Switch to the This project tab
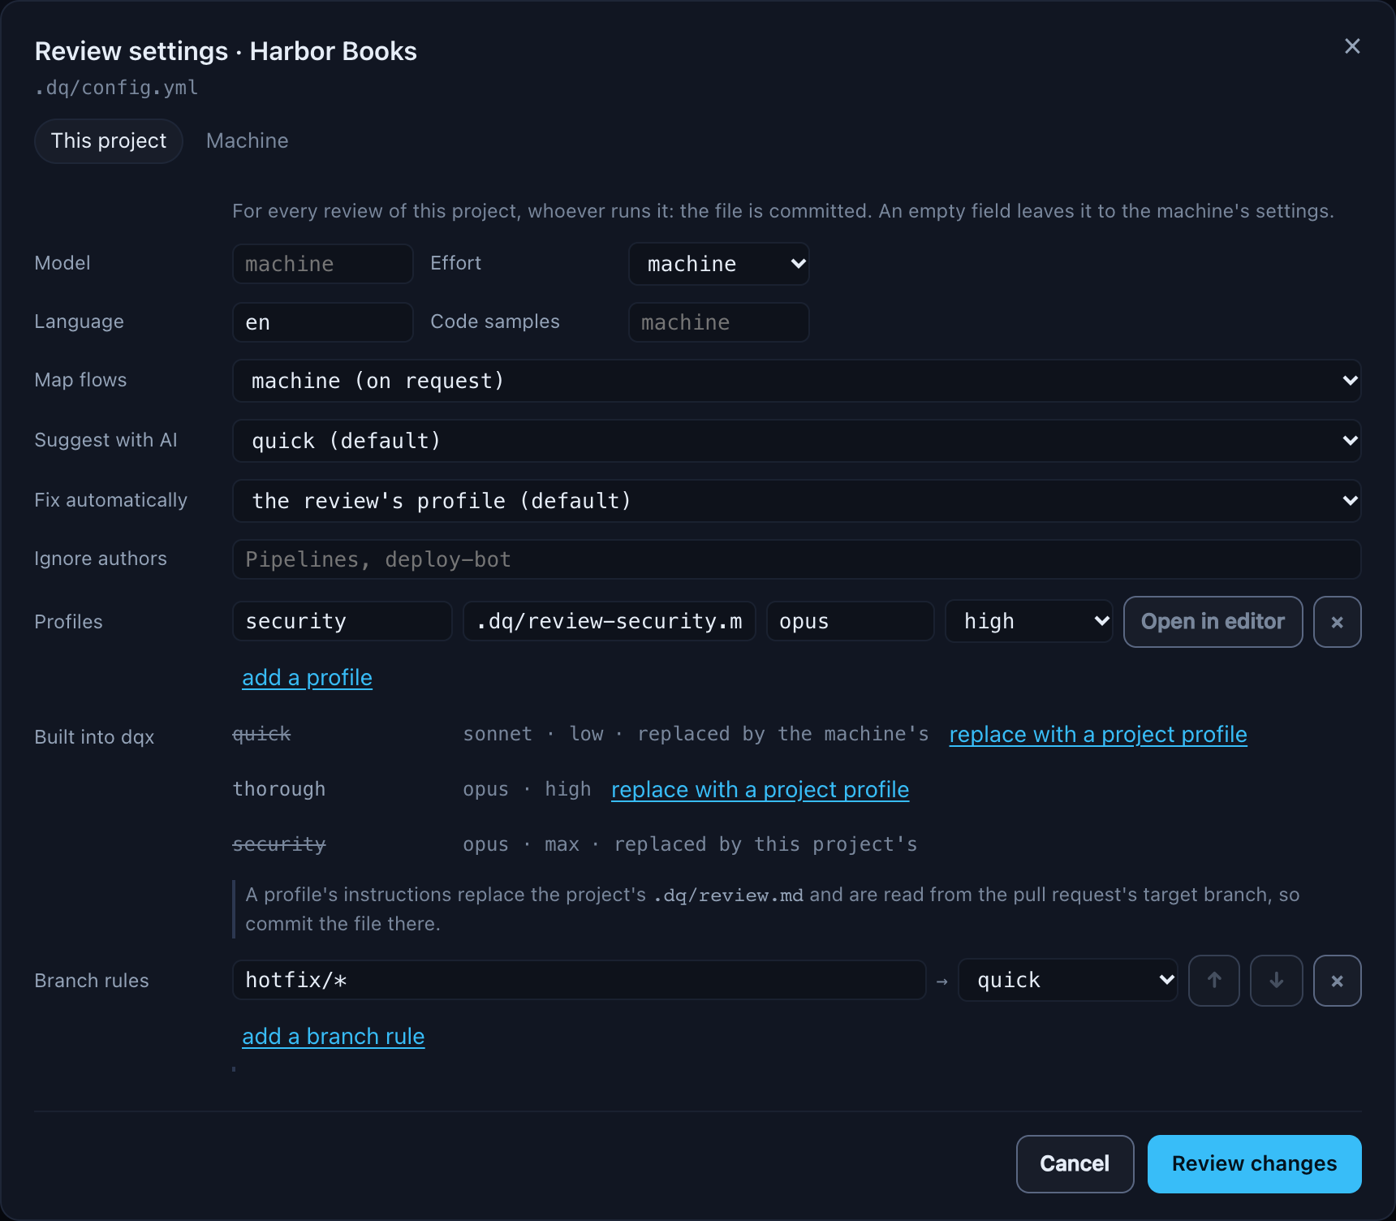 pos(109,141)
